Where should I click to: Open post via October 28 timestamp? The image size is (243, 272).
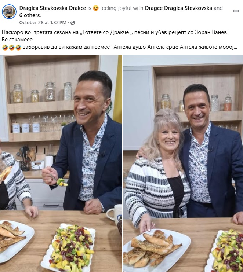coord(43,23)
